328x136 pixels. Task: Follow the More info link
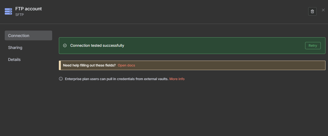(x=177, y=79)
